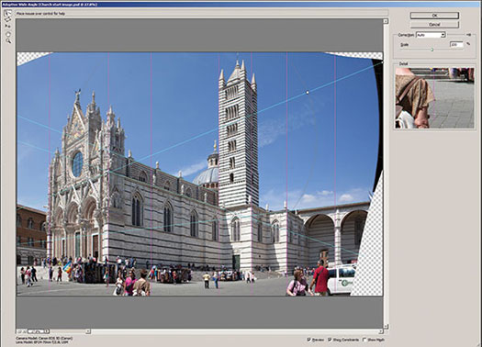Click the white constraint handle in the sky
This screenshot has width=482, height=347.
pos(307,92)
